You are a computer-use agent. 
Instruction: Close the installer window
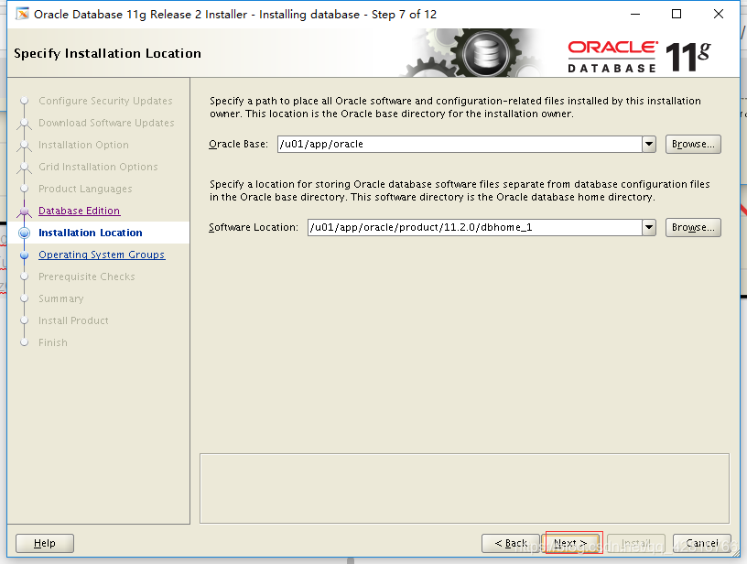[x=719, y=14]
